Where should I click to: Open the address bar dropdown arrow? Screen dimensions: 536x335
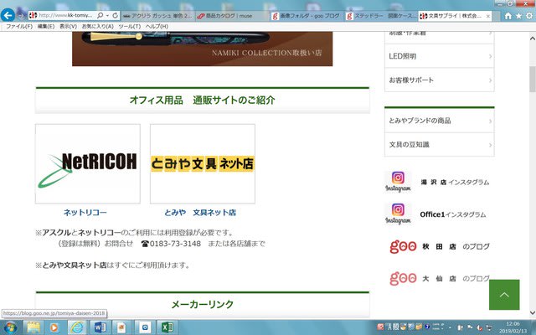[x=107, y=15]
